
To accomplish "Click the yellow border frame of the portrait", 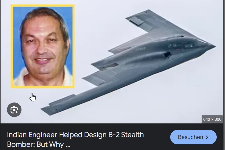I will [43, 6].
